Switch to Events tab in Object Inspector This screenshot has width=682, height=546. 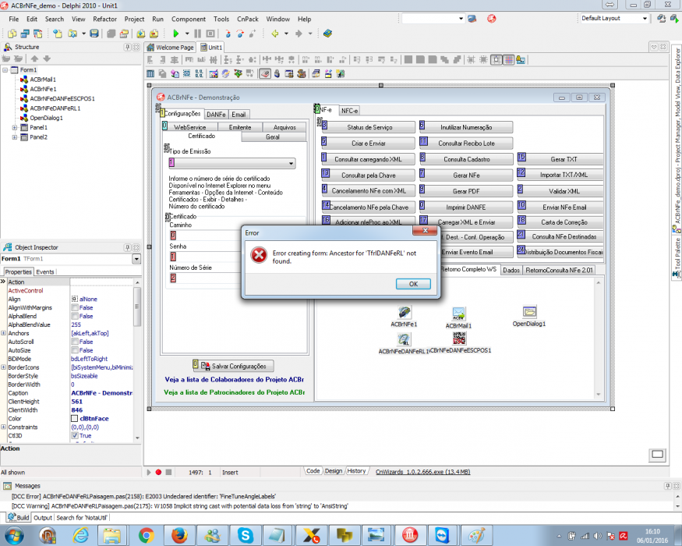44,271
